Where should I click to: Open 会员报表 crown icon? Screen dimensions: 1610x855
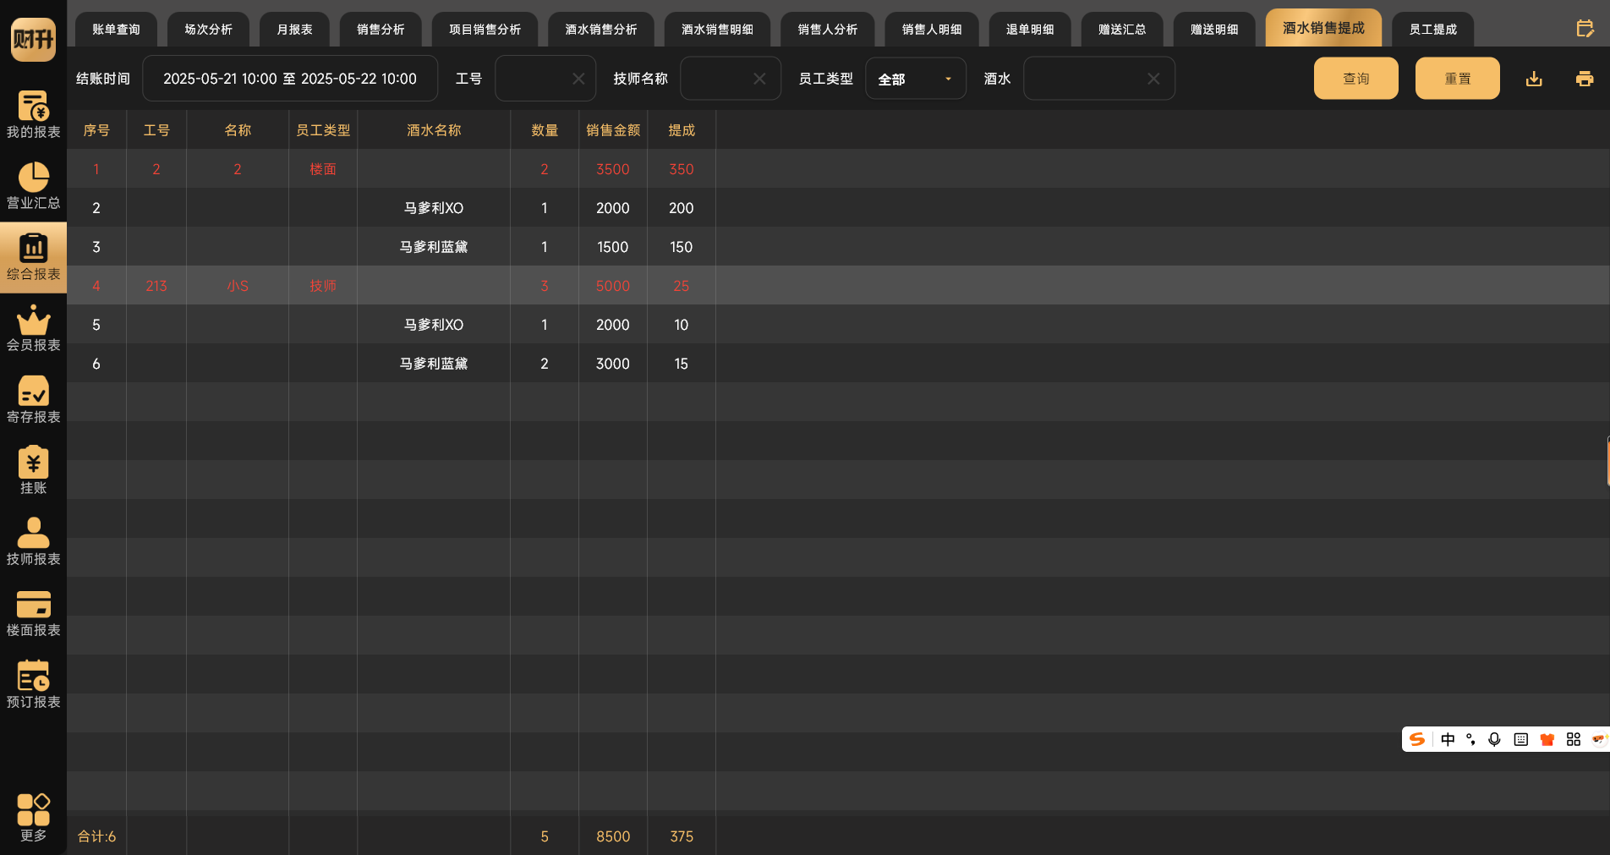pyautogui.click(x=33, y=328)
